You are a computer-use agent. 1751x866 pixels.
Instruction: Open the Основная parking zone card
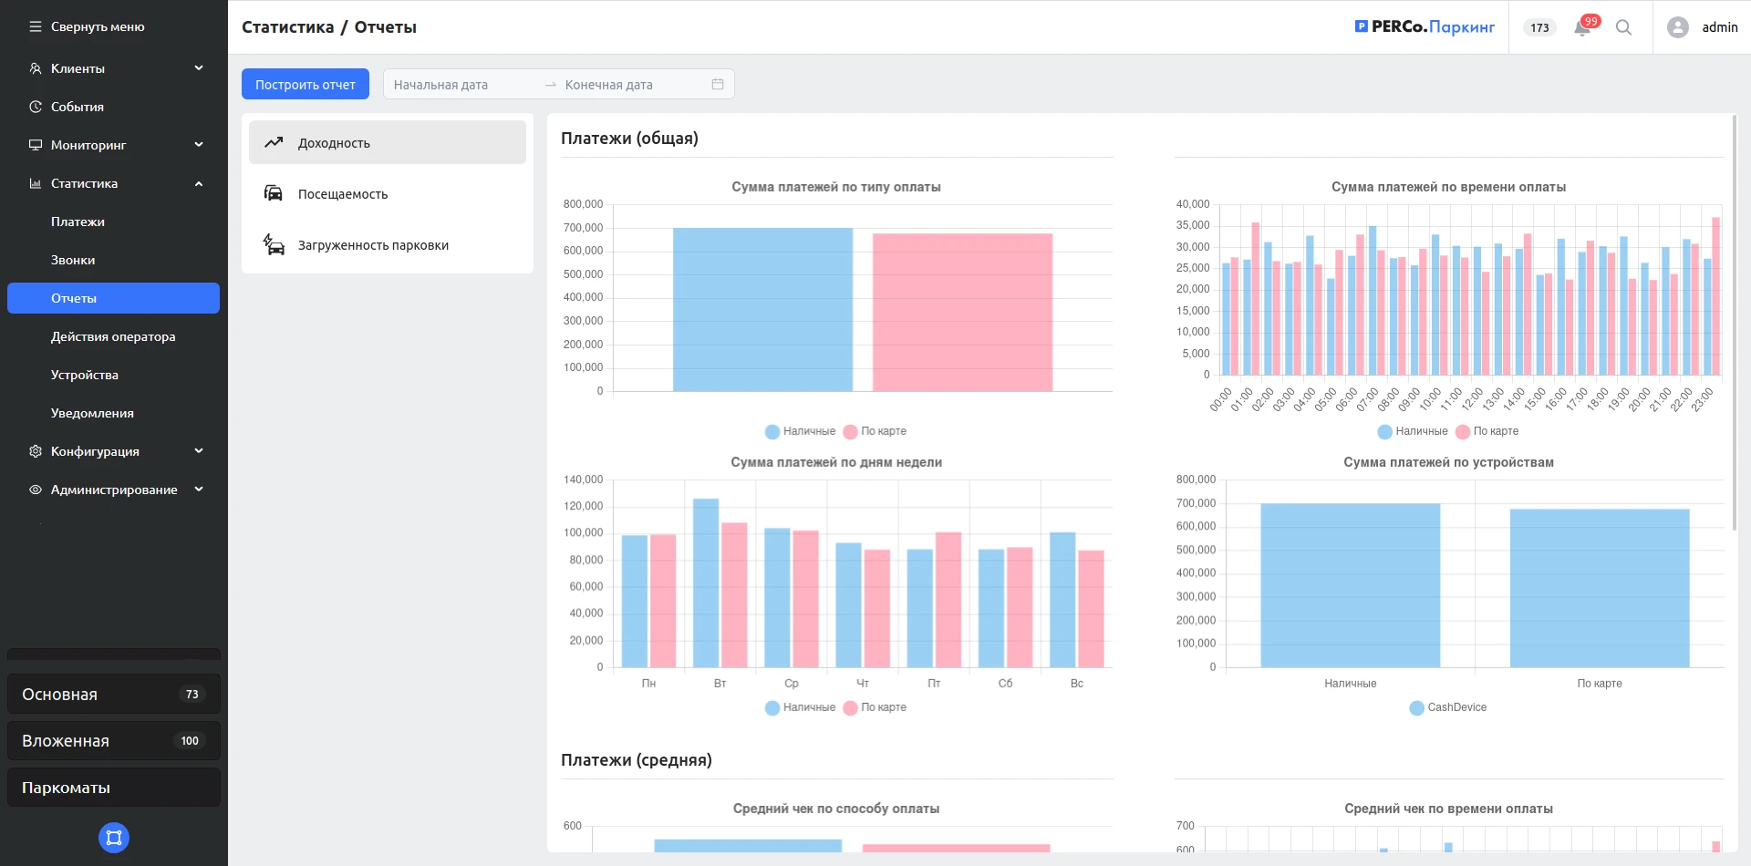point(114,694)
